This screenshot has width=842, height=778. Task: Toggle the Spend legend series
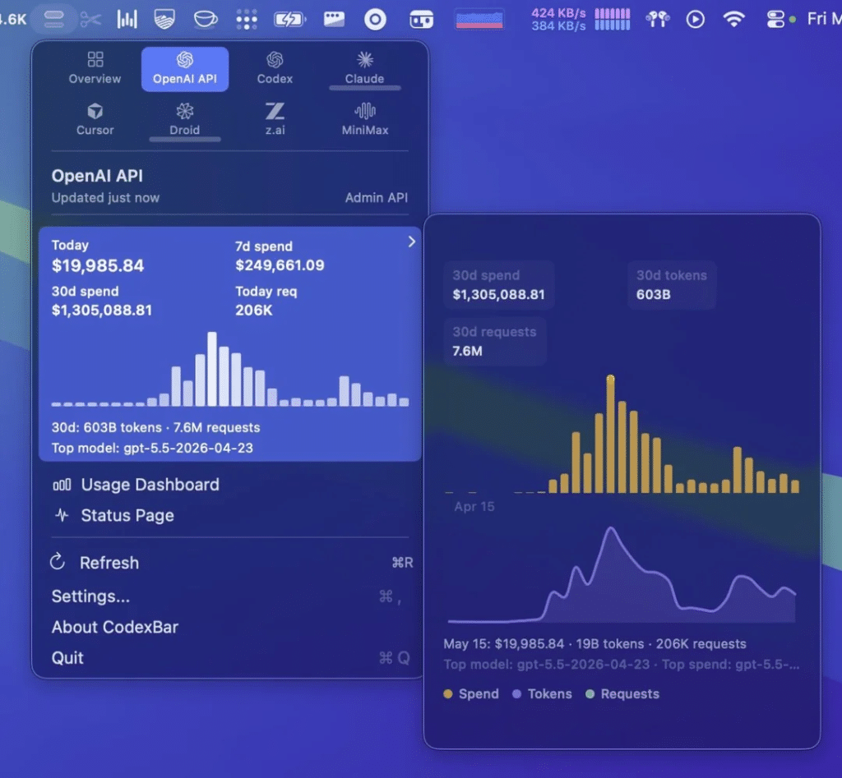(x=471, y=694)
